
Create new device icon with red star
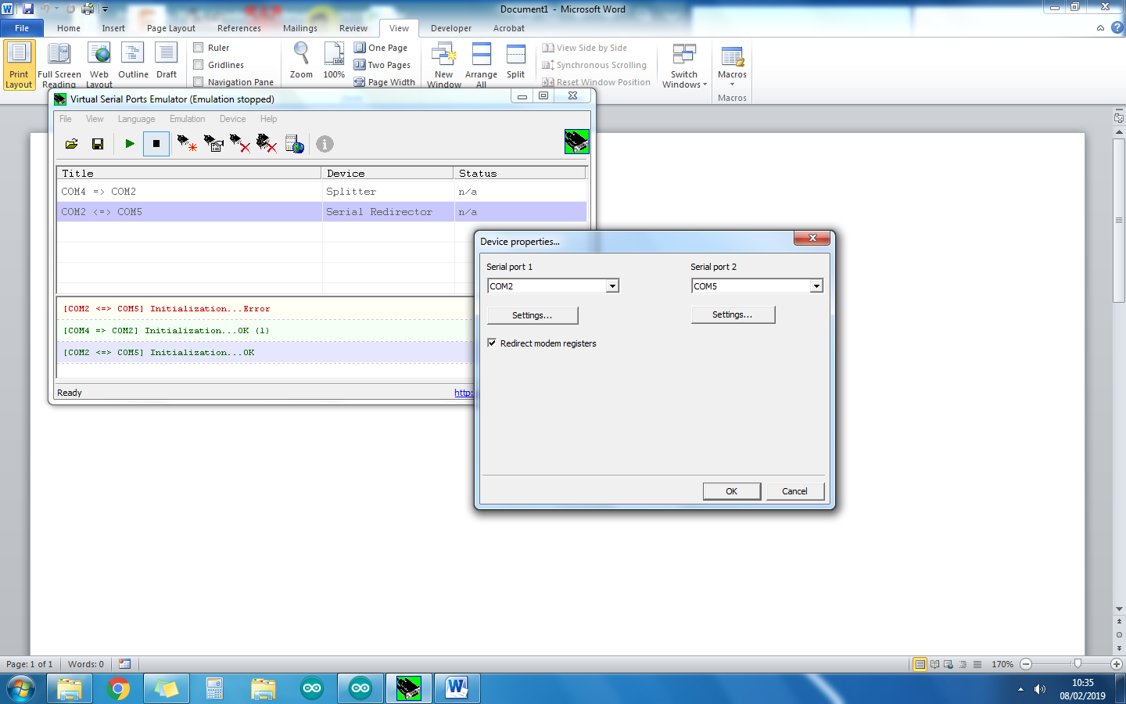(187, 144)
